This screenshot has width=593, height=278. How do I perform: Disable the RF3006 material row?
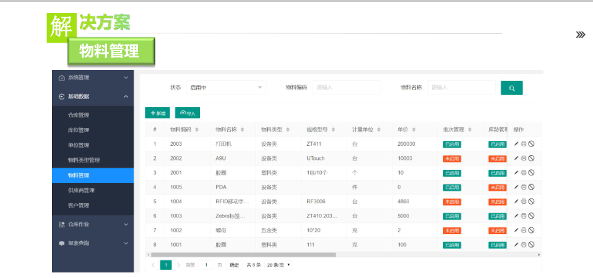tap(531, 201)
